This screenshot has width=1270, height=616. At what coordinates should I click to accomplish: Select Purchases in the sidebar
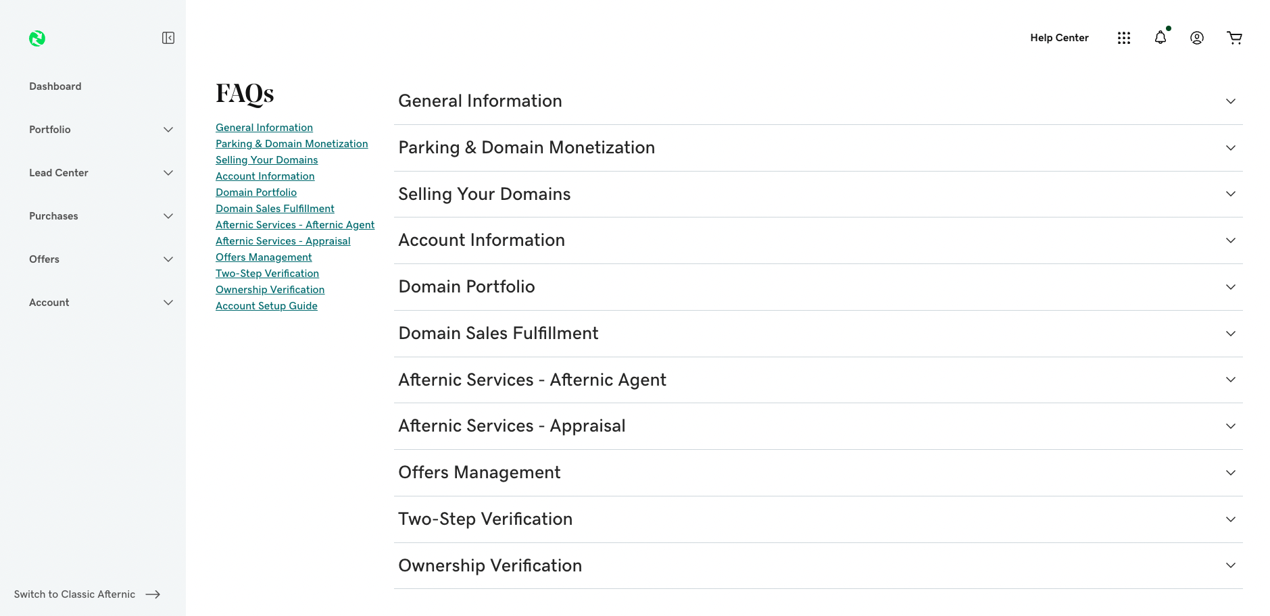[x=53, y=215]
